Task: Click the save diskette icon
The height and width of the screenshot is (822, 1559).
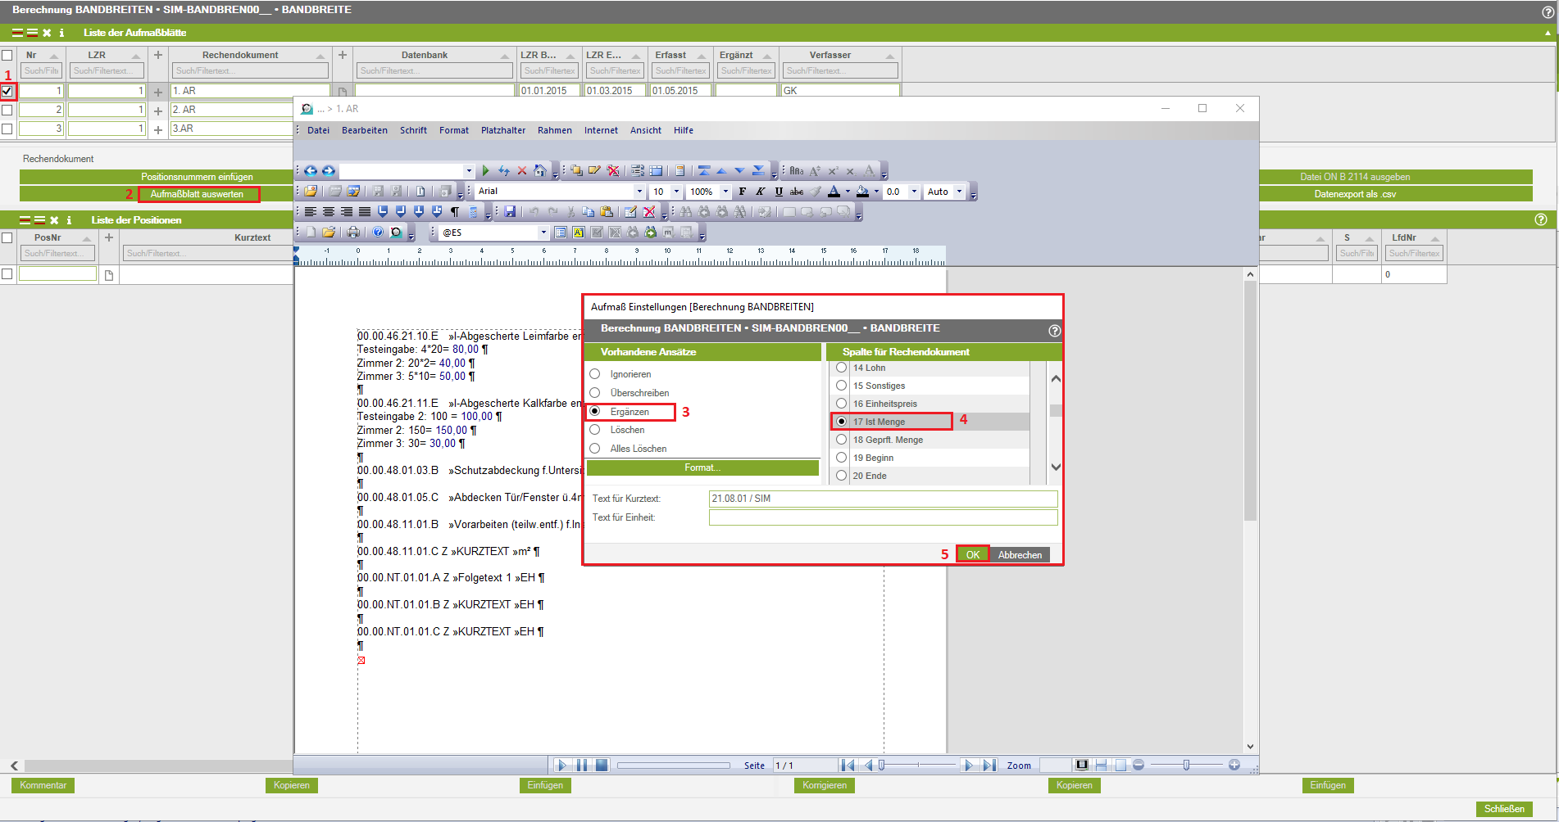Action: tap(510, 211)
